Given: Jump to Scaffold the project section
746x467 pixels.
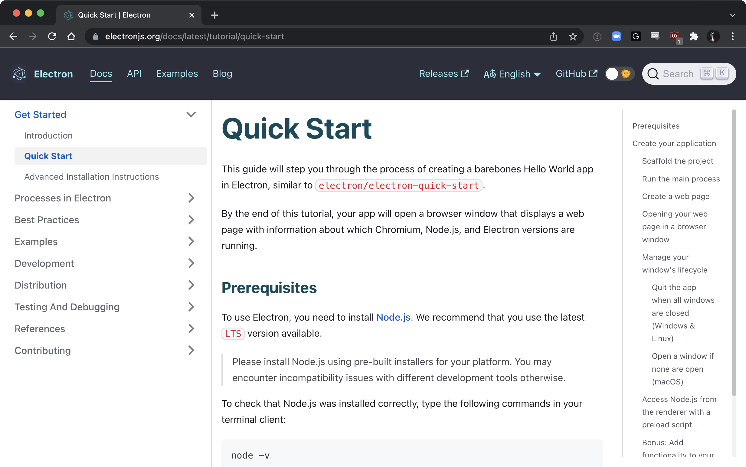Looking at the screenshot, I should click(677, 161).
